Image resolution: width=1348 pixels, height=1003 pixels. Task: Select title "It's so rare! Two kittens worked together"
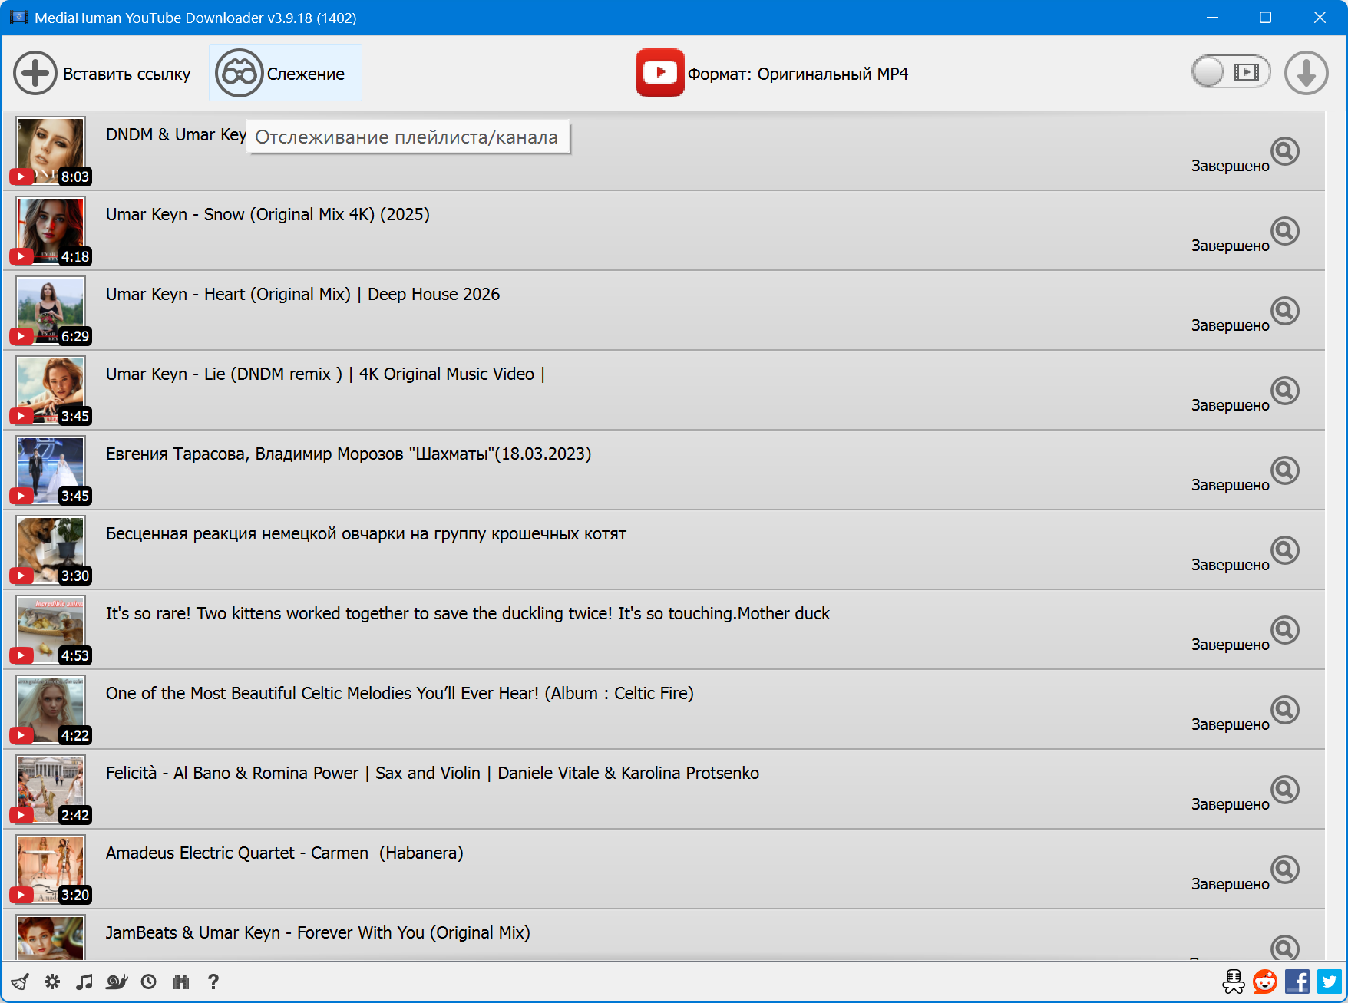tap(258, 613)
